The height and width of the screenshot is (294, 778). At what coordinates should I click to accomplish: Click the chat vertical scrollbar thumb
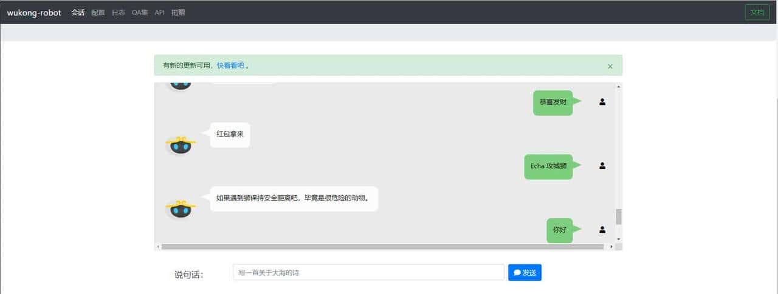[619, 216]
